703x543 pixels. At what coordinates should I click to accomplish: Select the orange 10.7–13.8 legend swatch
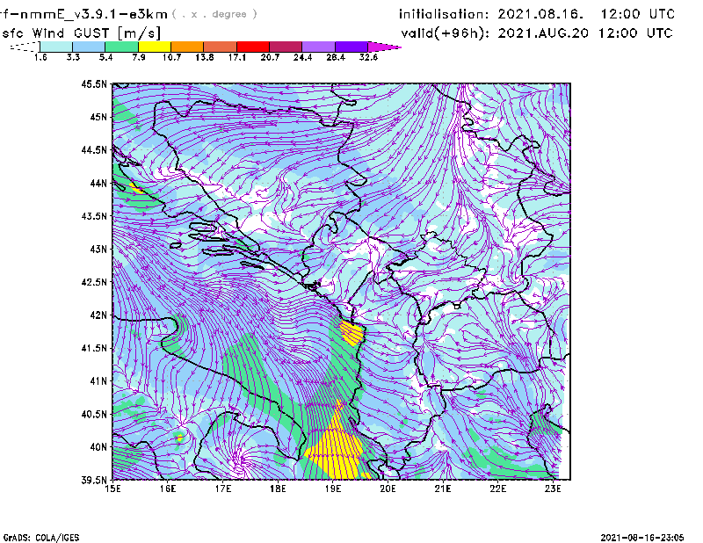(187, 47)
